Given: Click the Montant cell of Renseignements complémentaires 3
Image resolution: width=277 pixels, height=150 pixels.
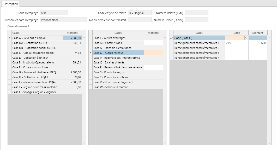Looking at the screenshot, I should (x=258, y=53).
